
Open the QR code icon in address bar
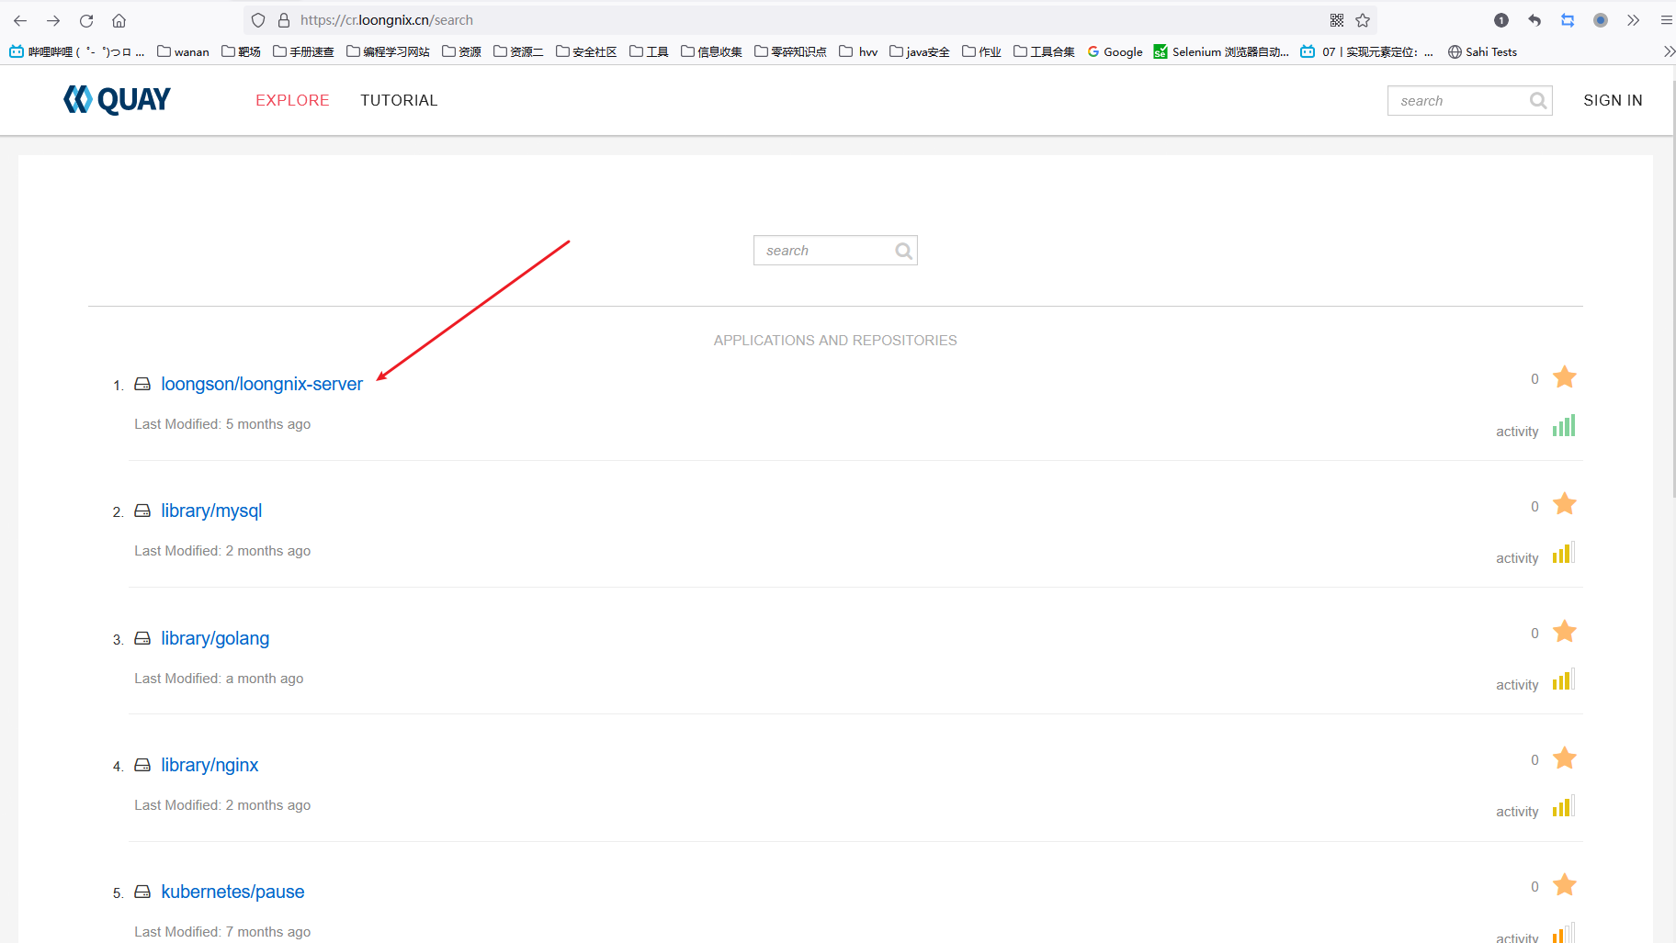pos(1337,20)
